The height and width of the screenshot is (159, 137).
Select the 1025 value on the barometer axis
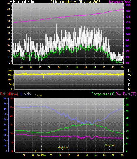(128, 5)
